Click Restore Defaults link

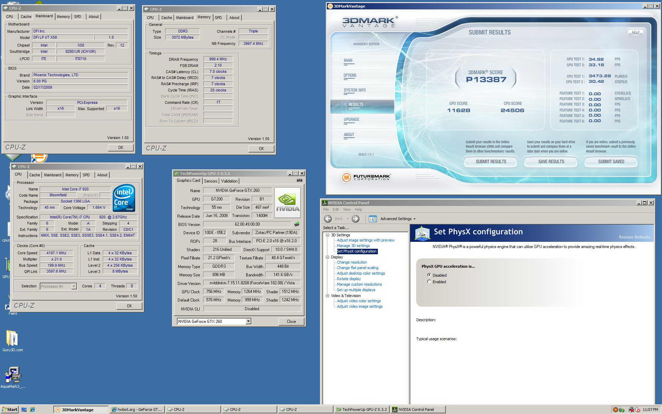pyautogui.click(x=634, y=237)
